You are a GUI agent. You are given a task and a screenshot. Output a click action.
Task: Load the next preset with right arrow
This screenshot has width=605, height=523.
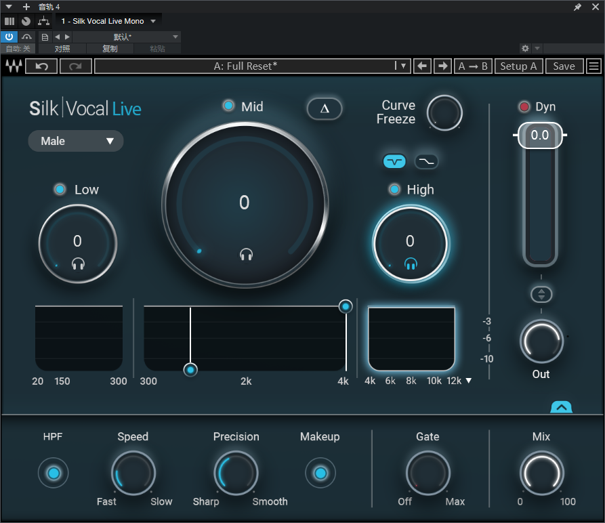pos(442,66)
